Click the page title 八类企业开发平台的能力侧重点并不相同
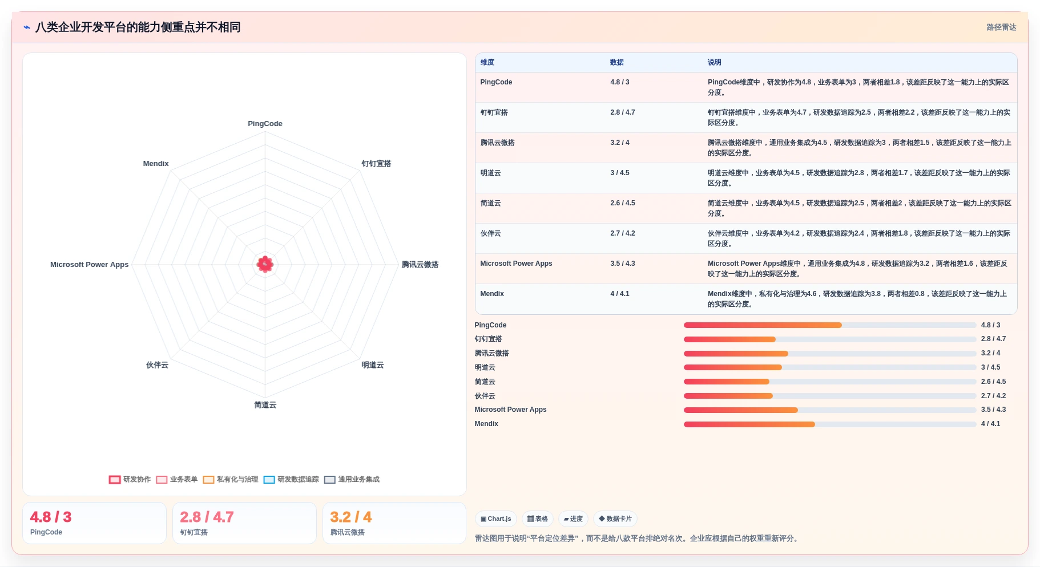This screenshot has height=567, width=1040. coord(138,27)
